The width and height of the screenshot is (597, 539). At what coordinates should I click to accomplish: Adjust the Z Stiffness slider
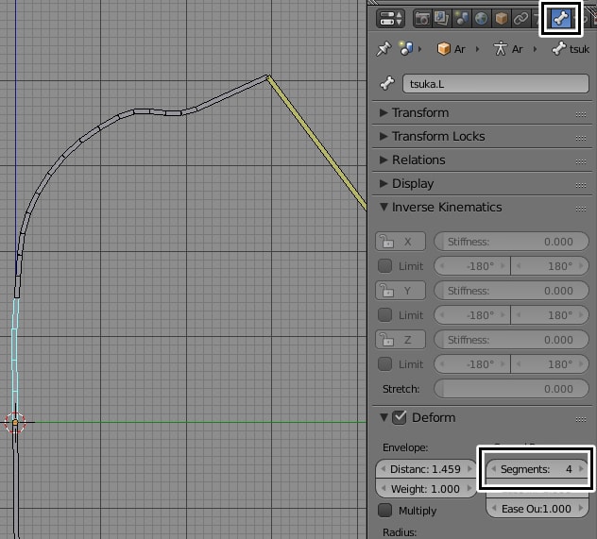pyautogui.click(x=511, y=340)
